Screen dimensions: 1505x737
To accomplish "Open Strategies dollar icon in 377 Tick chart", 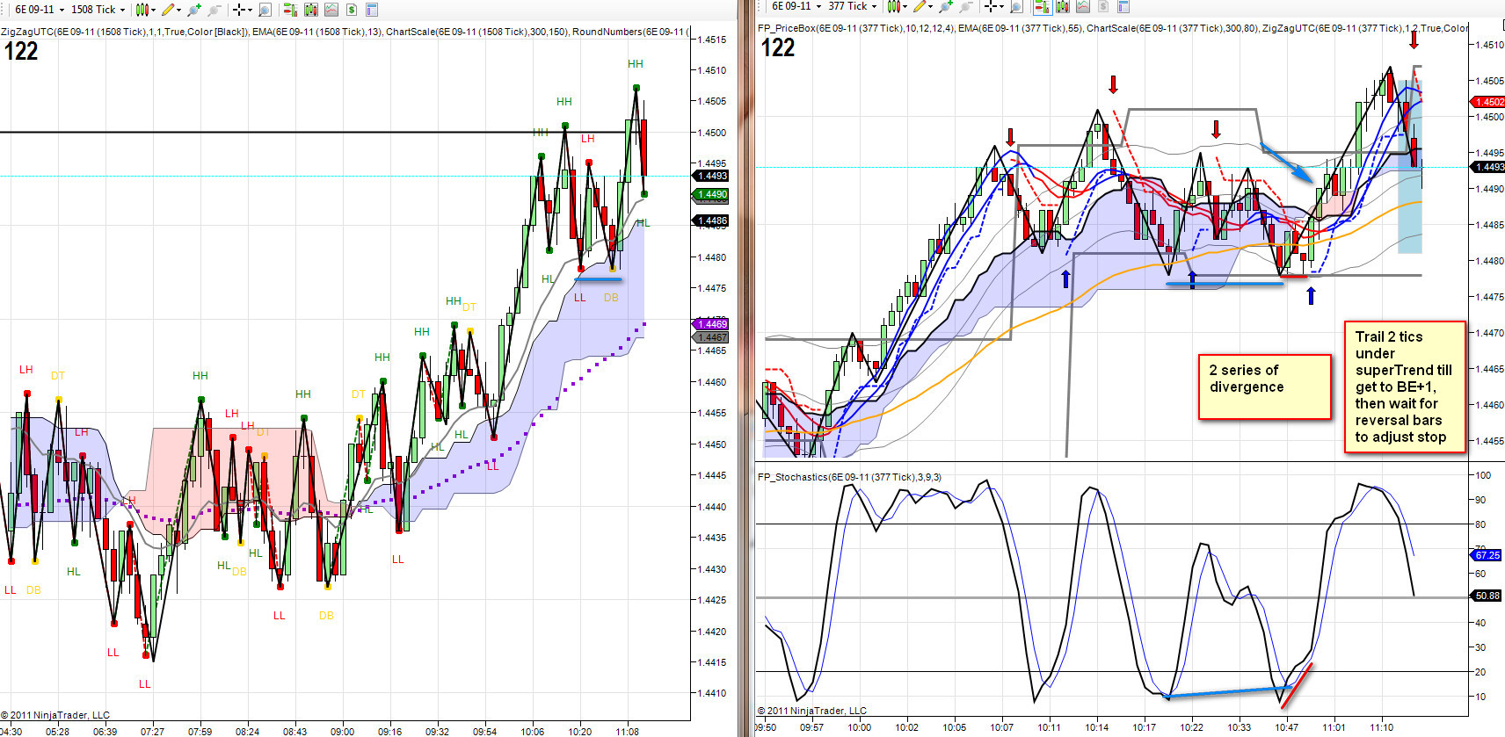I will (1102, 6).
